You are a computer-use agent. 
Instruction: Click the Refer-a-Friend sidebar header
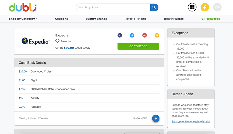191,94
